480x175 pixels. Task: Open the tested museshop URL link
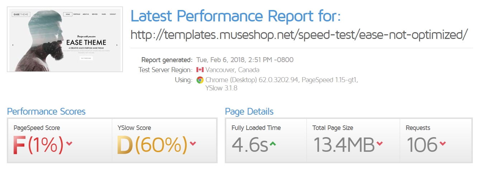coord(299,35)
